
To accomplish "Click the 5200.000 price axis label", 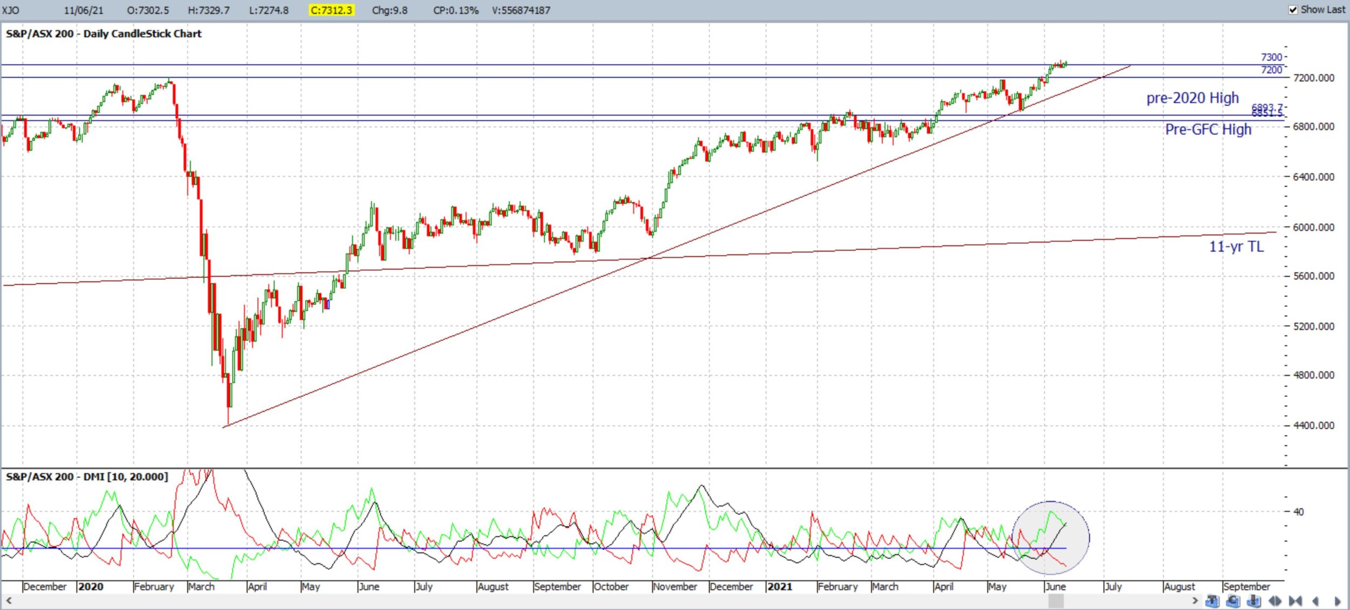I will 1313,326.
